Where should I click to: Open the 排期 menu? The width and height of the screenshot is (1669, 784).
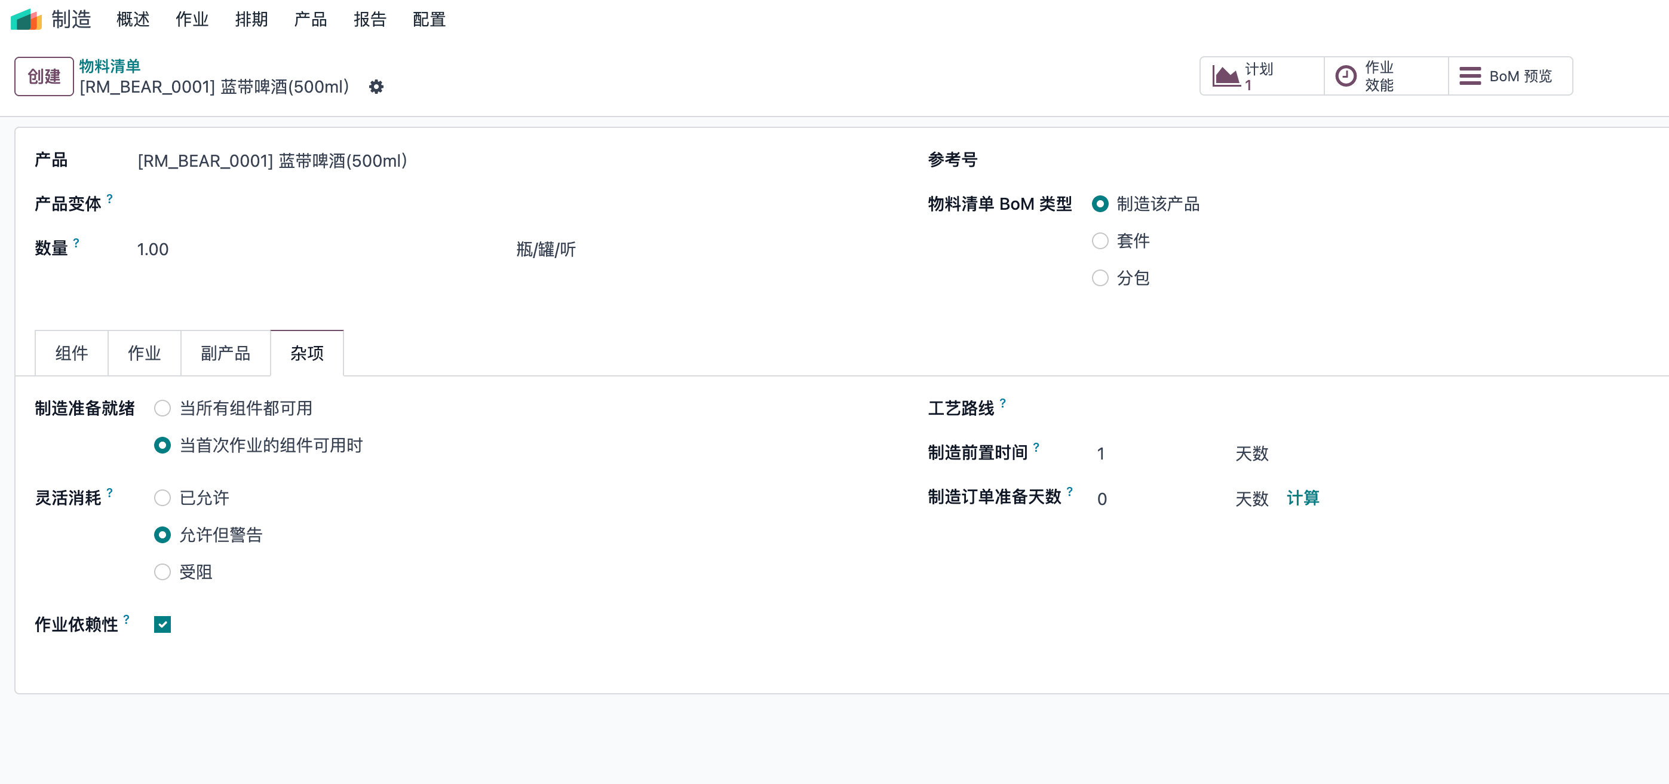251,20
